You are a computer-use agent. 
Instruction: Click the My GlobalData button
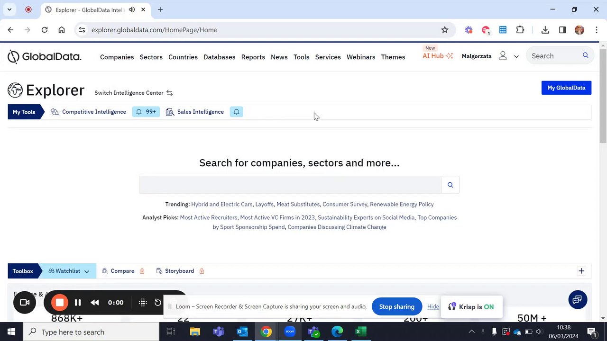point(566,88)
